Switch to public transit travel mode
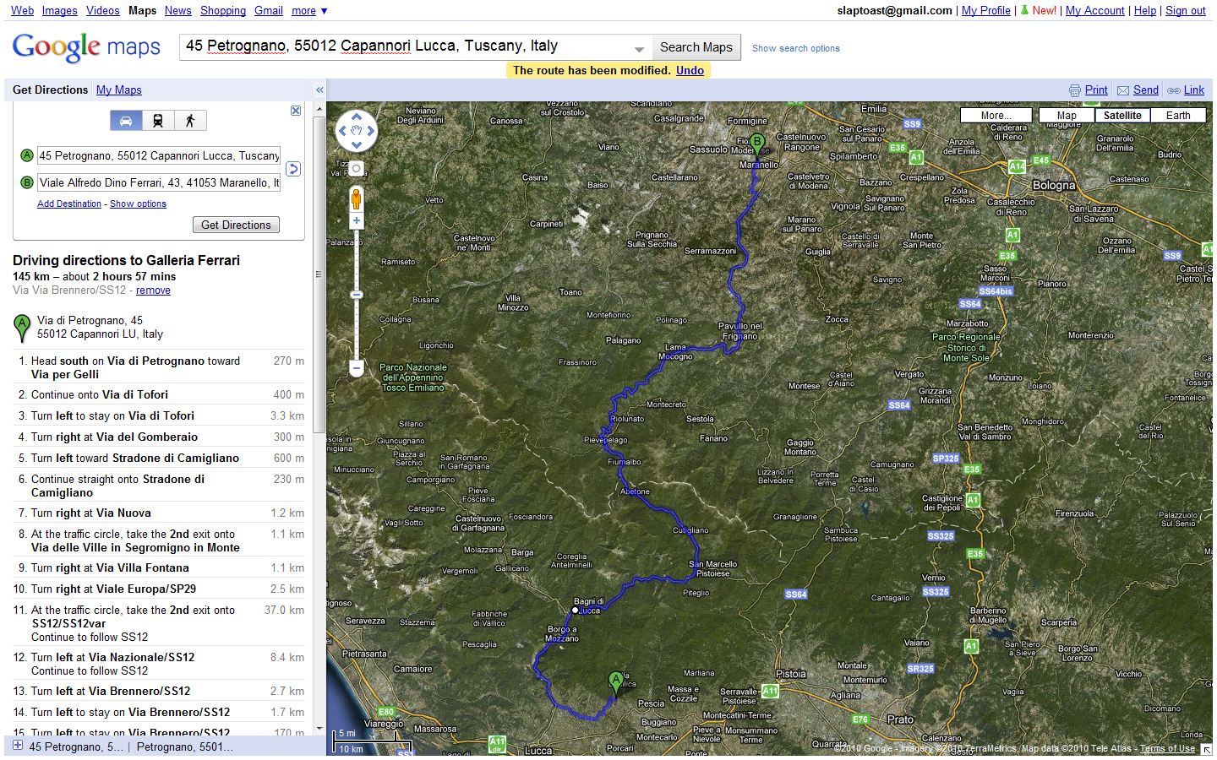 pos(158,121)
